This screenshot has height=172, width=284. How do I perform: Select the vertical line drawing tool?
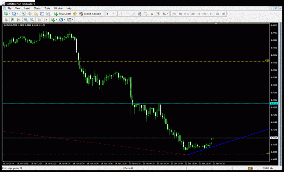point(121,14)
